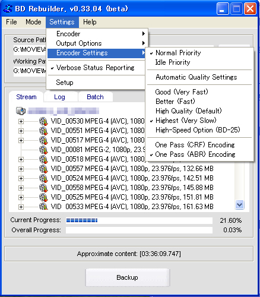Click the film reel icon beside VID_00530
The image size is (260, 297).
(43, 121)
